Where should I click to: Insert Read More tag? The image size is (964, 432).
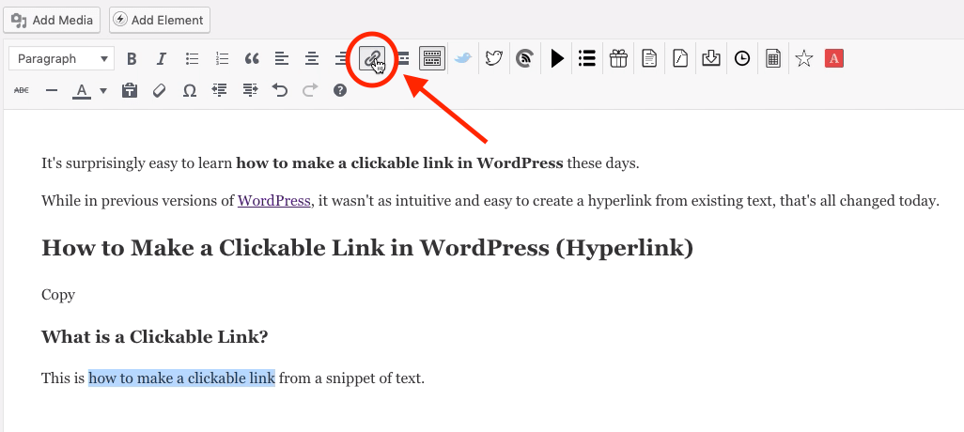[403, 59]
